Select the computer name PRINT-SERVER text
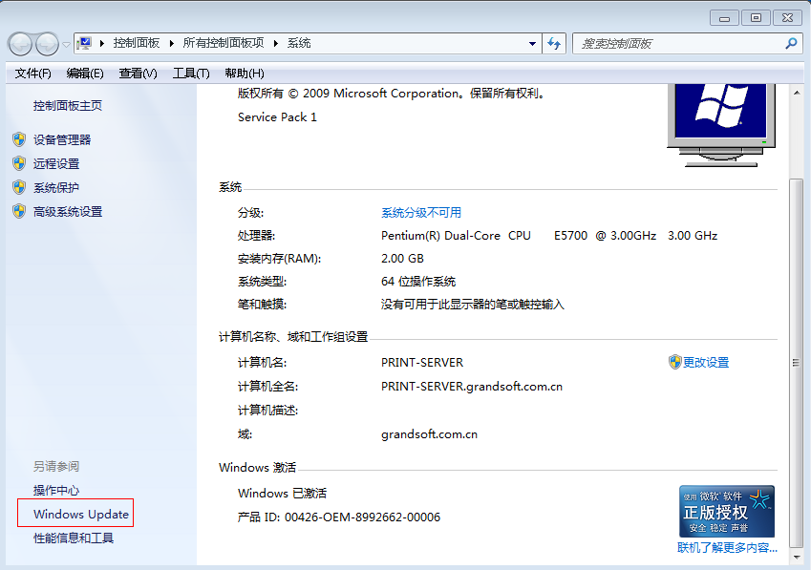 pos(422,363)
